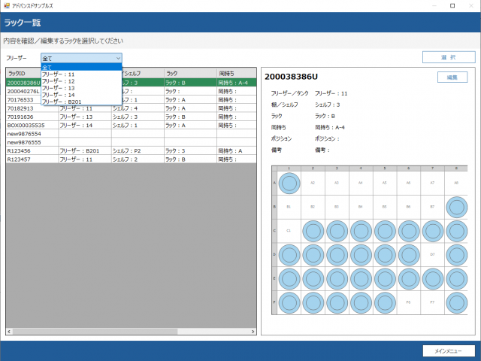Click the empty well labeled C1
This screenshot has height=361, width=481.
[289, 230]
